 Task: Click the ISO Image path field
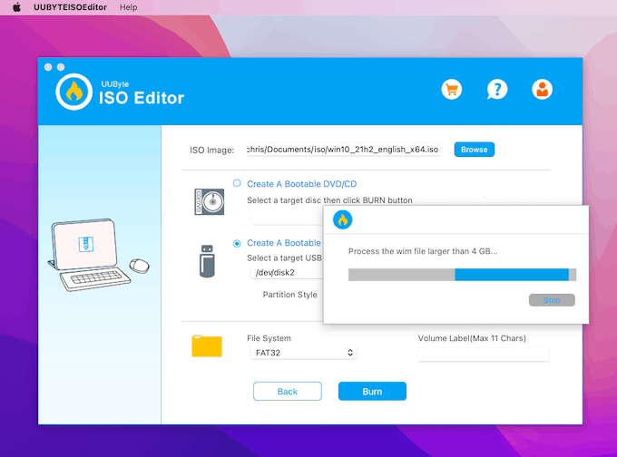click(344, 150)
